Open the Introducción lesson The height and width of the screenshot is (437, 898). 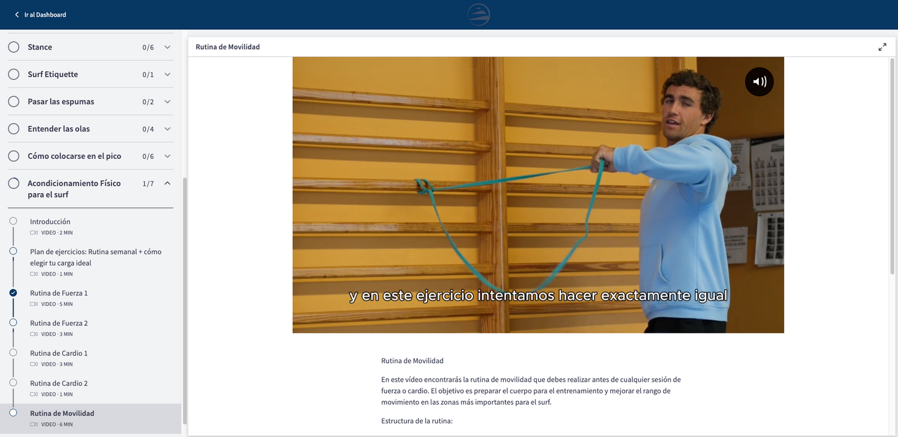(50, 222)
